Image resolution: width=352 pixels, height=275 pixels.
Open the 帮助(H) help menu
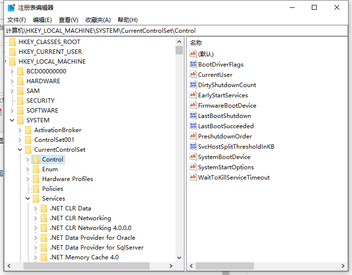(x=127, y=20)
